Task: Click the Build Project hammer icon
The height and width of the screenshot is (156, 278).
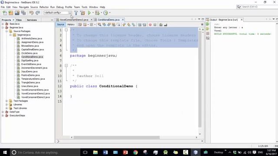Action: (76, 13)
